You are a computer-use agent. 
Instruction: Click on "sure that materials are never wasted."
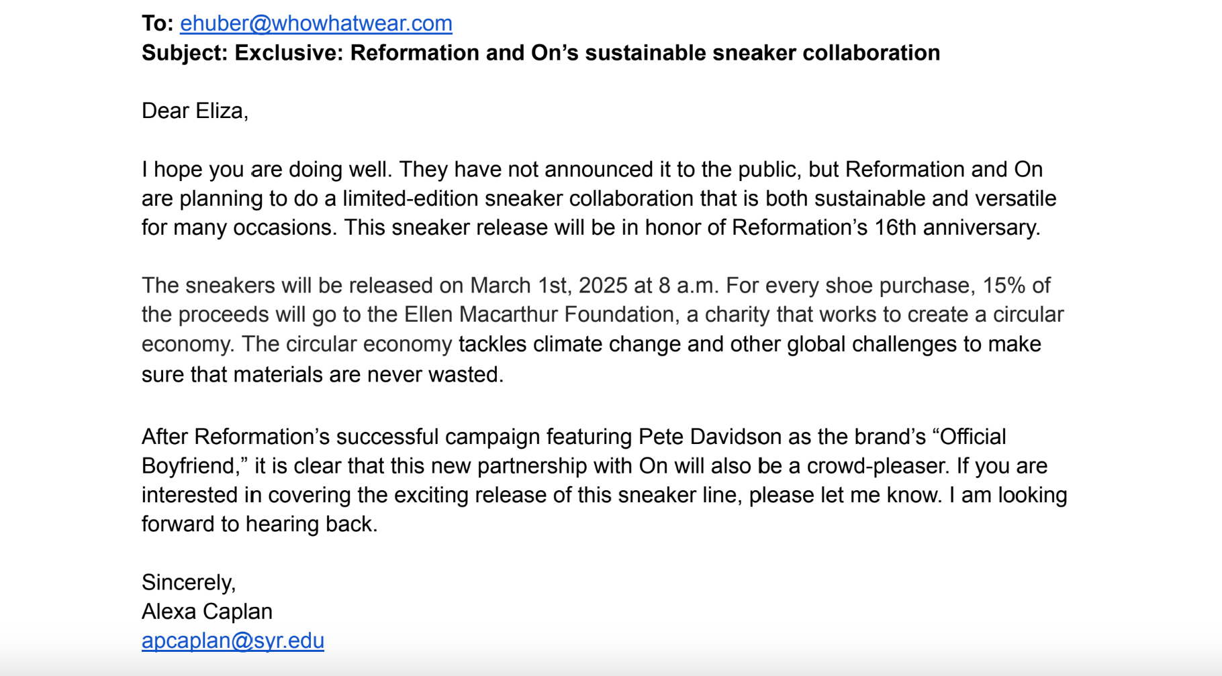(322, 374)
